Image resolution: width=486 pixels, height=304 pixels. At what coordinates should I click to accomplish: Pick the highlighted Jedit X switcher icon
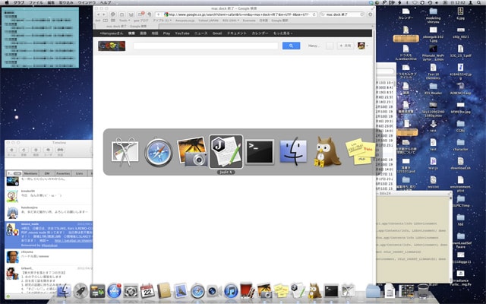[x=226, y=152]
